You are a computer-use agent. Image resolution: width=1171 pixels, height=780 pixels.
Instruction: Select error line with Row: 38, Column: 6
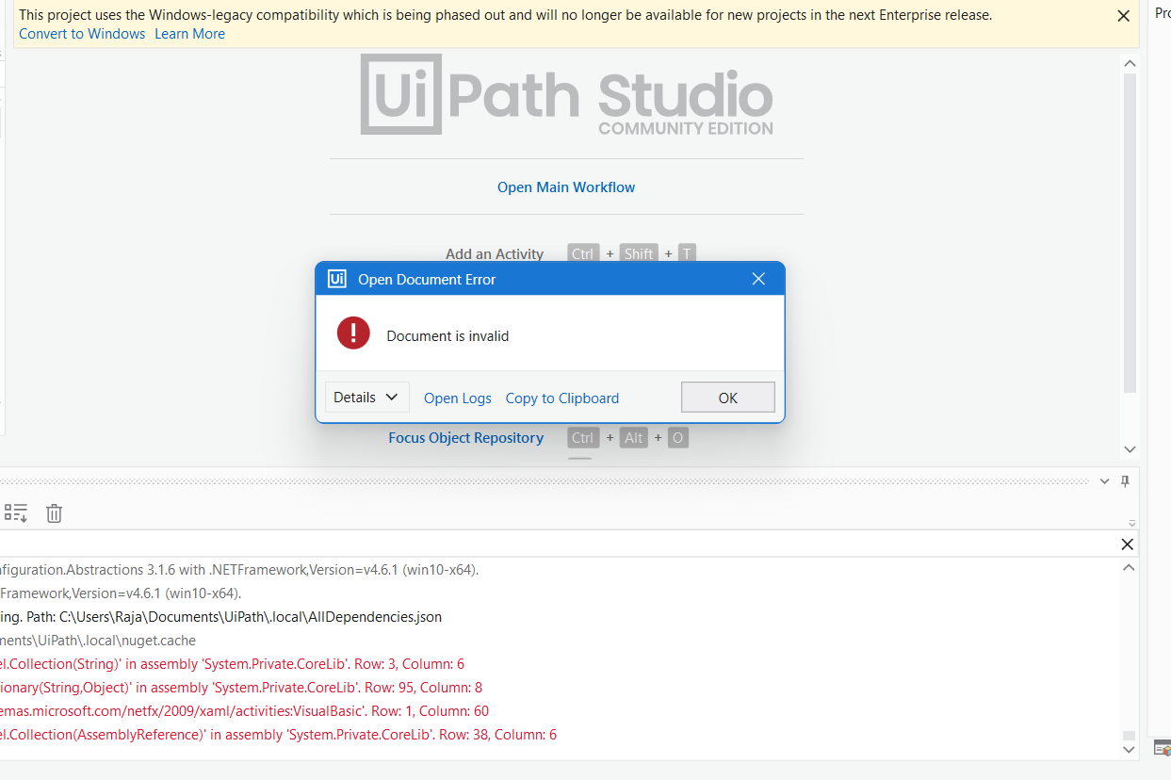[279, 735]
